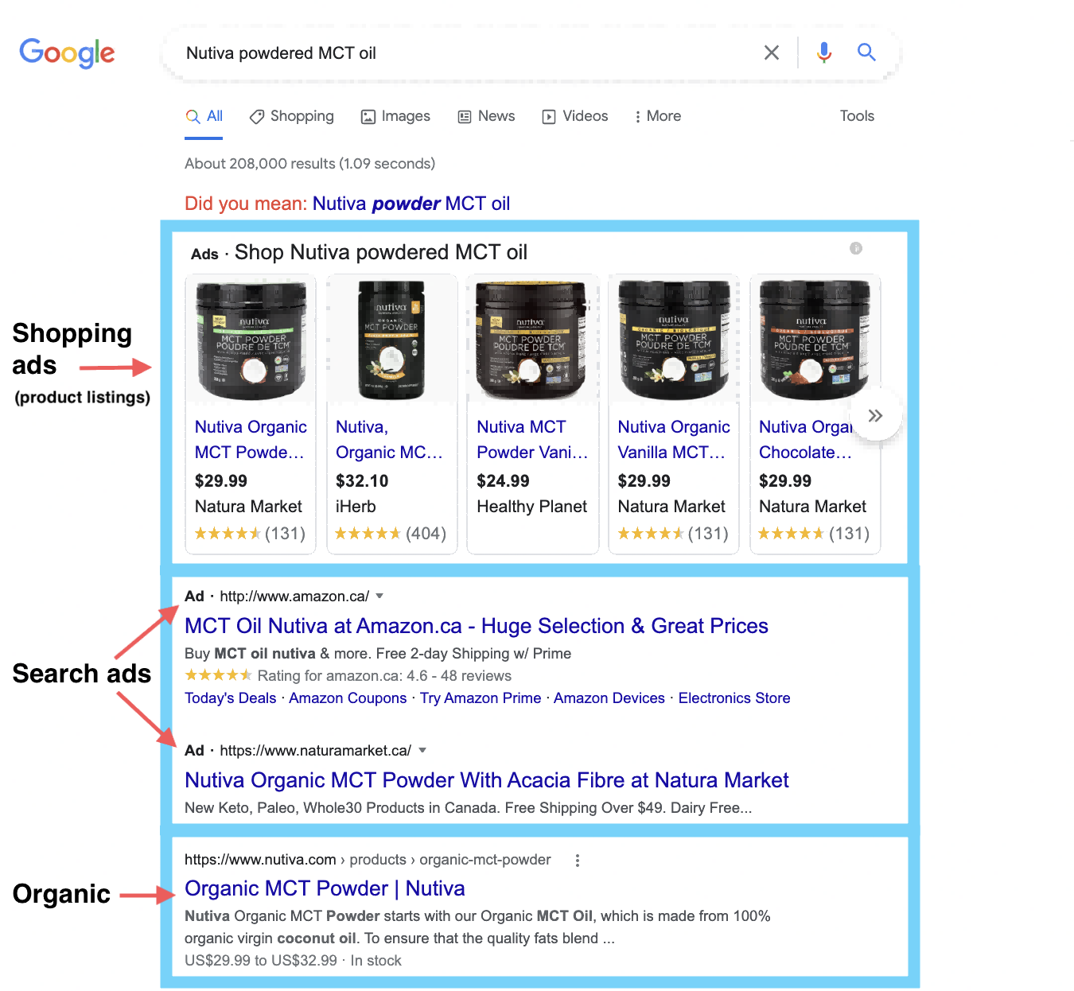1074x991 pixels.
Task: Open the Amazon Devices sitelink
Action: pyautogui.click(x=609, y=698)
